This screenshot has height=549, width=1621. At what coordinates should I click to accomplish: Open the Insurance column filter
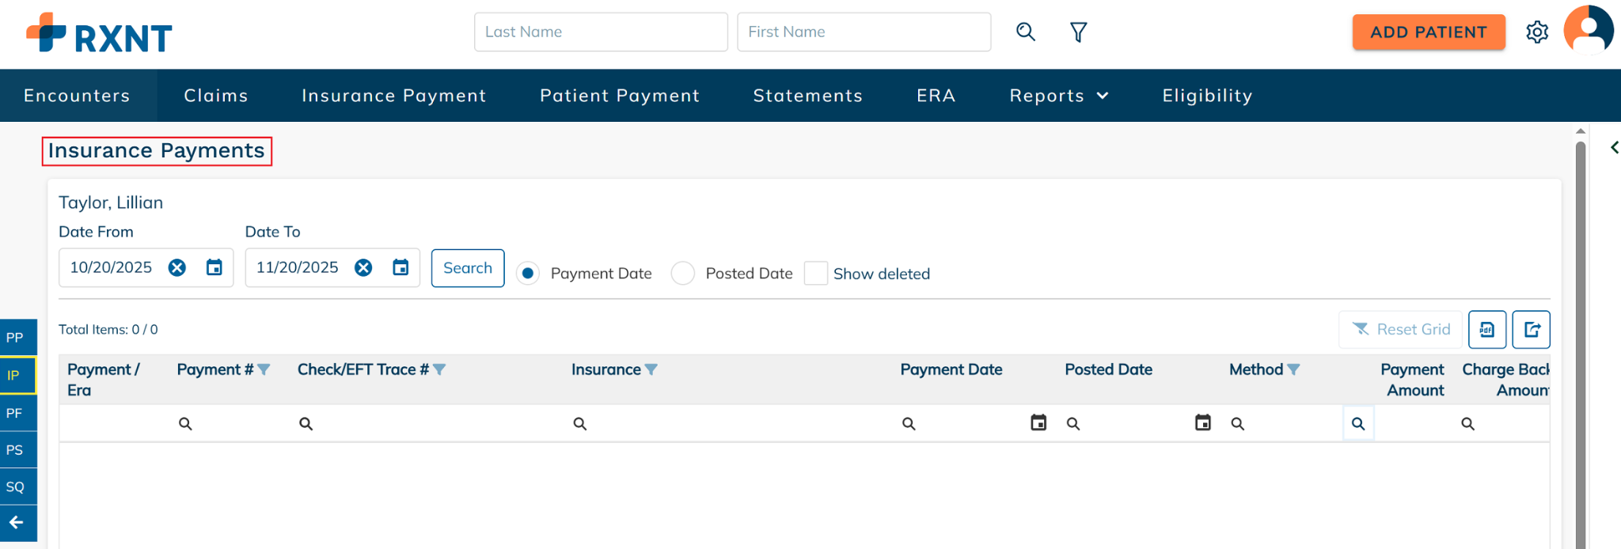pos(651,369)
